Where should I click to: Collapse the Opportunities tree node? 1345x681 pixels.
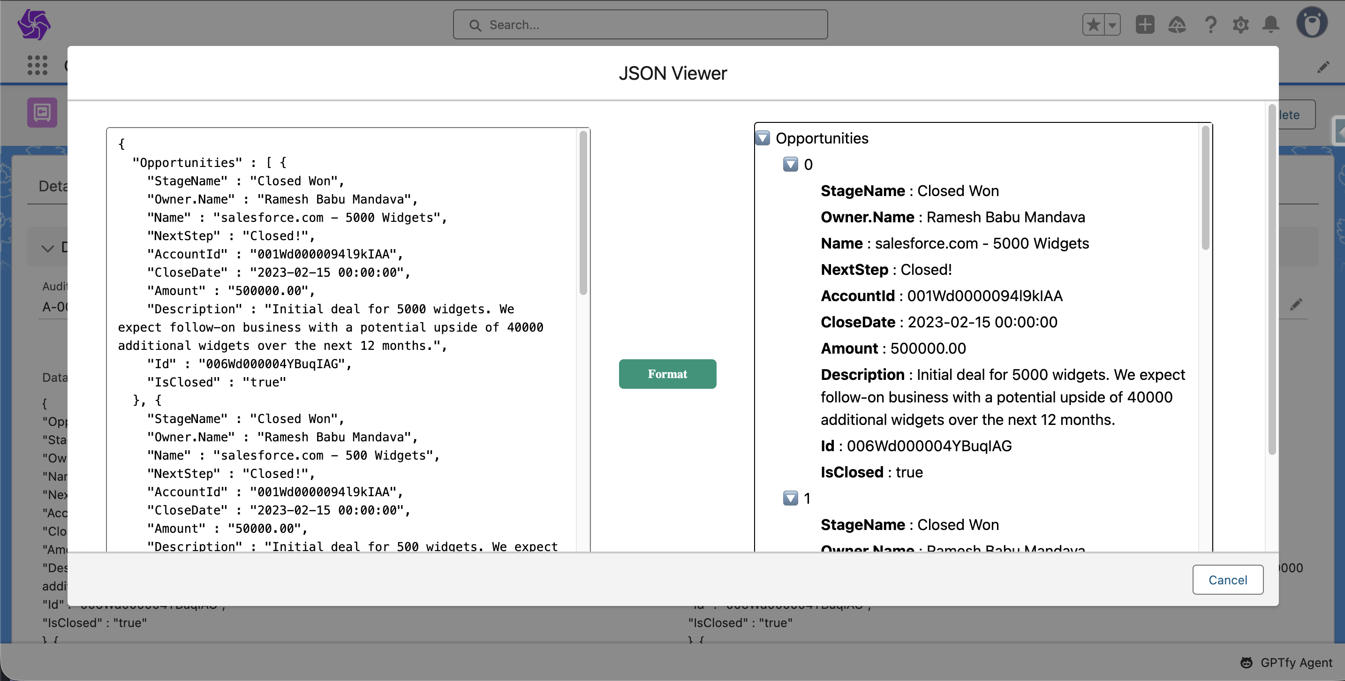coord(763,138)
